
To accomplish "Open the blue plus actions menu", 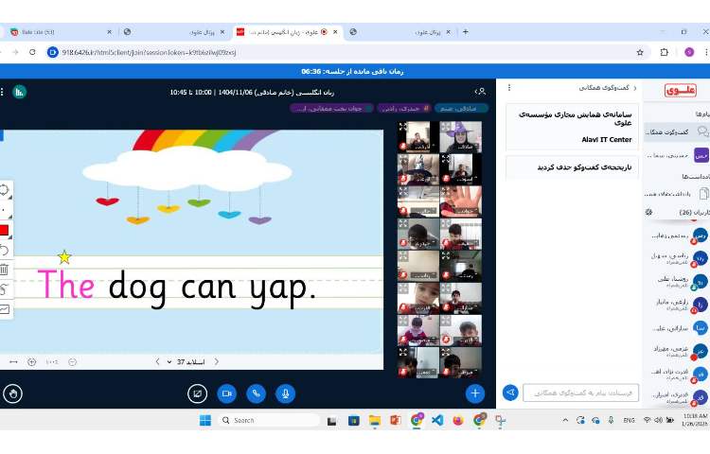I will coord(475,393).
